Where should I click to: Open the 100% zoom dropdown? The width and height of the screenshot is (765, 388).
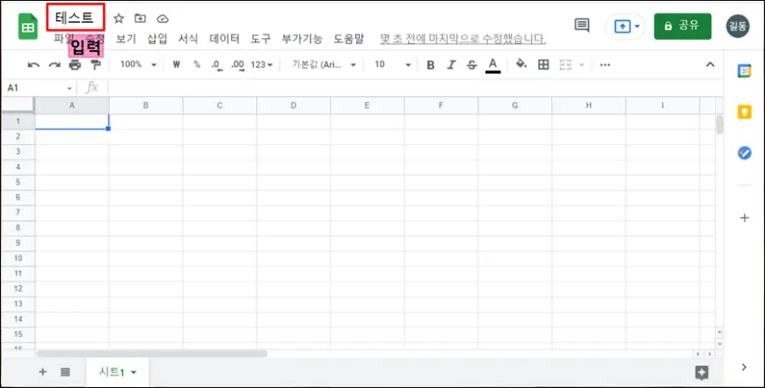click(x=138, y=65)
